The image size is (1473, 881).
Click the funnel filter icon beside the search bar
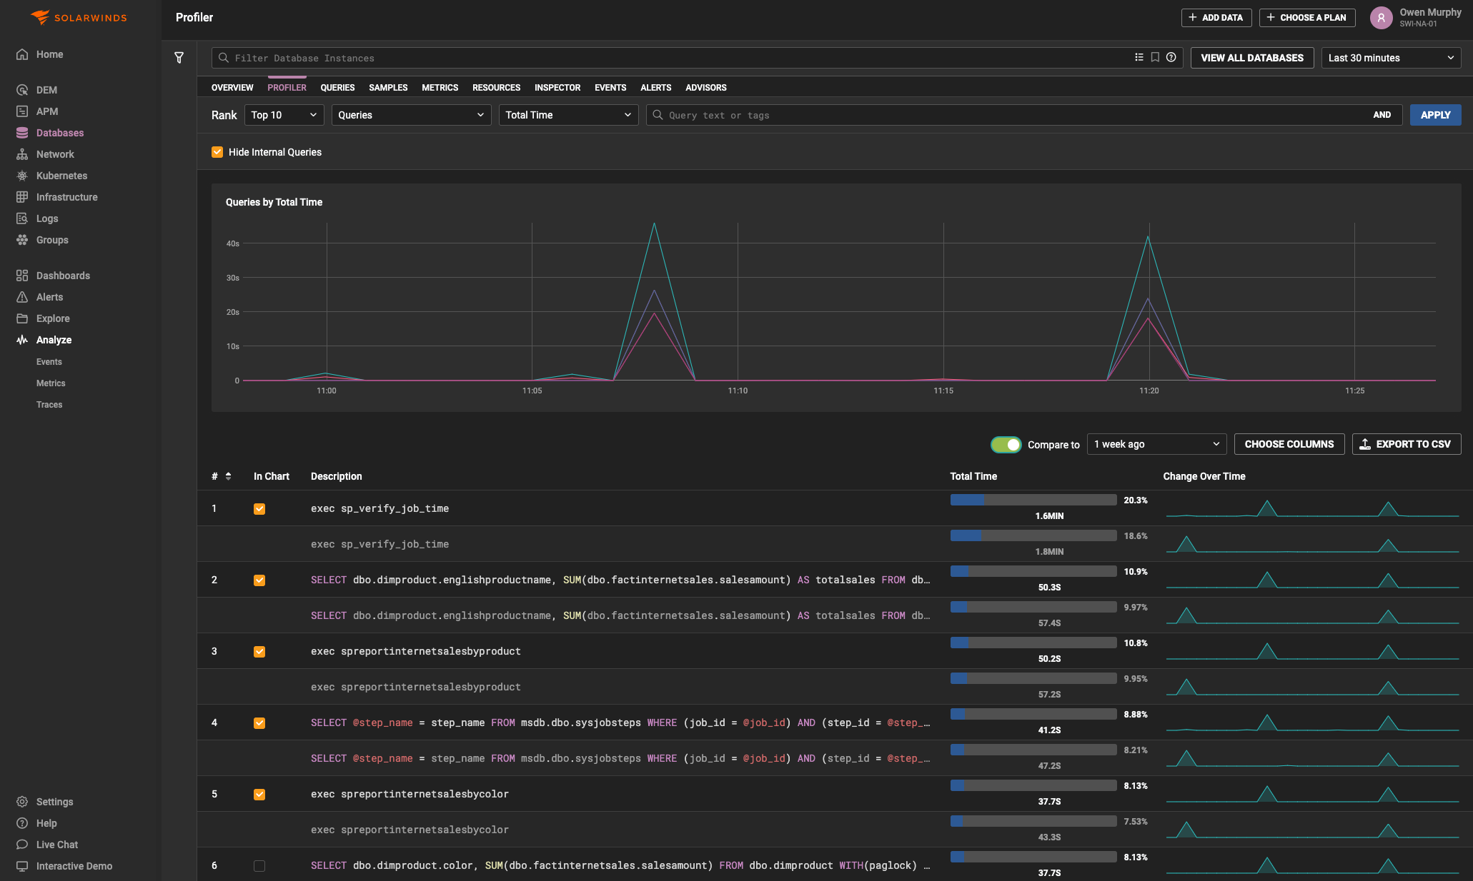[x=179, y=57]
